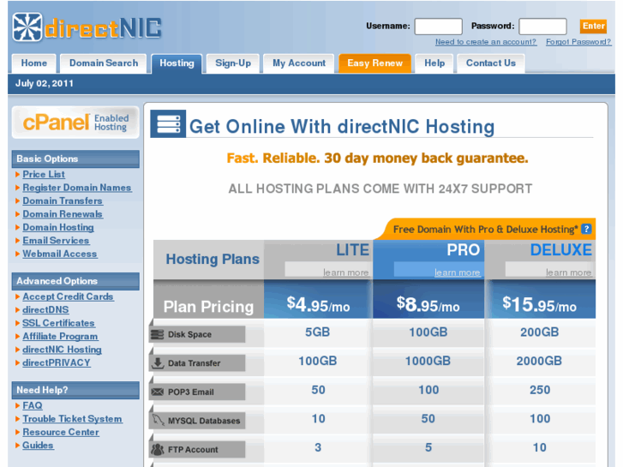Open the Trouble Ticket System link
623x467 pixels.
click(72, 419)
